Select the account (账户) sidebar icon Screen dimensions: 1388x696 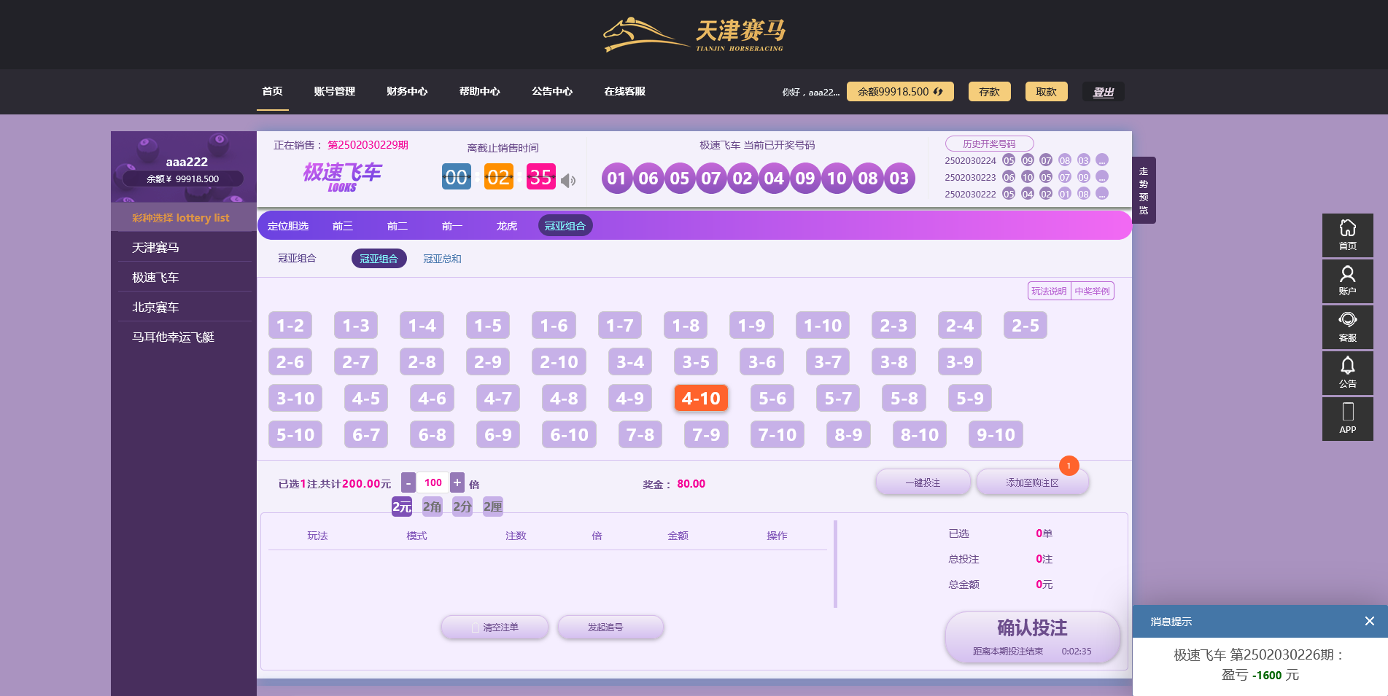(1347, 281)
